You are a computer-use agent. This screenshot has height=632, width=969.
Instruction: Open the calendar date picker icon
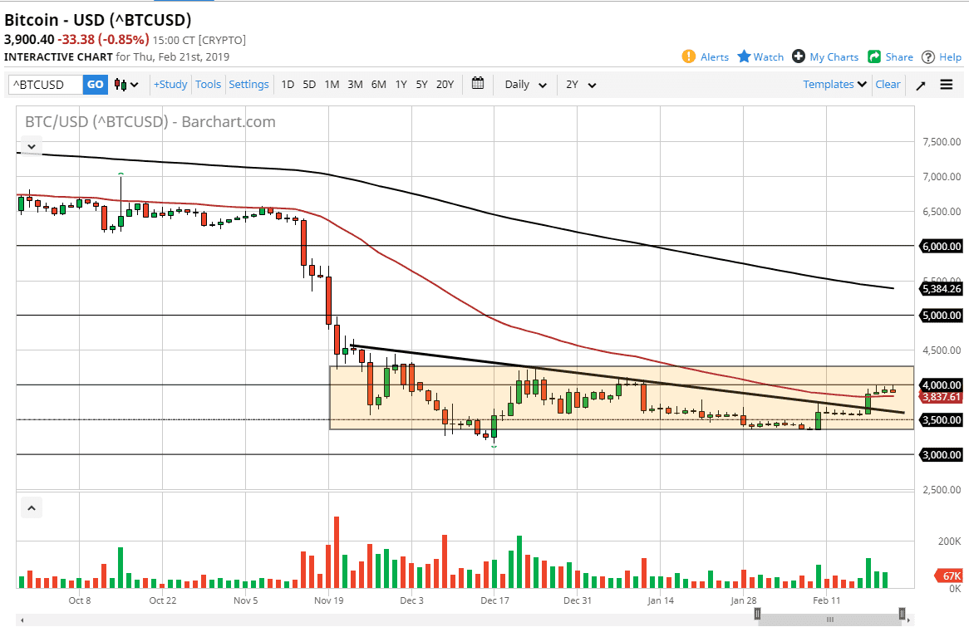pyautogui.click(x=477, y=84)
